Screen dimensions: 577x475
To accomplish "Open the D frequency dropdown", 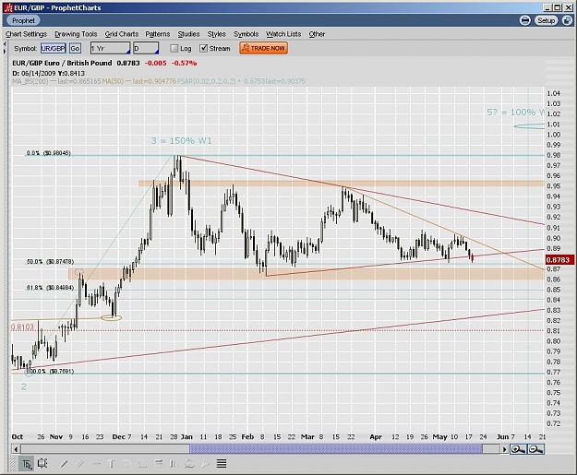I will pos(146,48).
